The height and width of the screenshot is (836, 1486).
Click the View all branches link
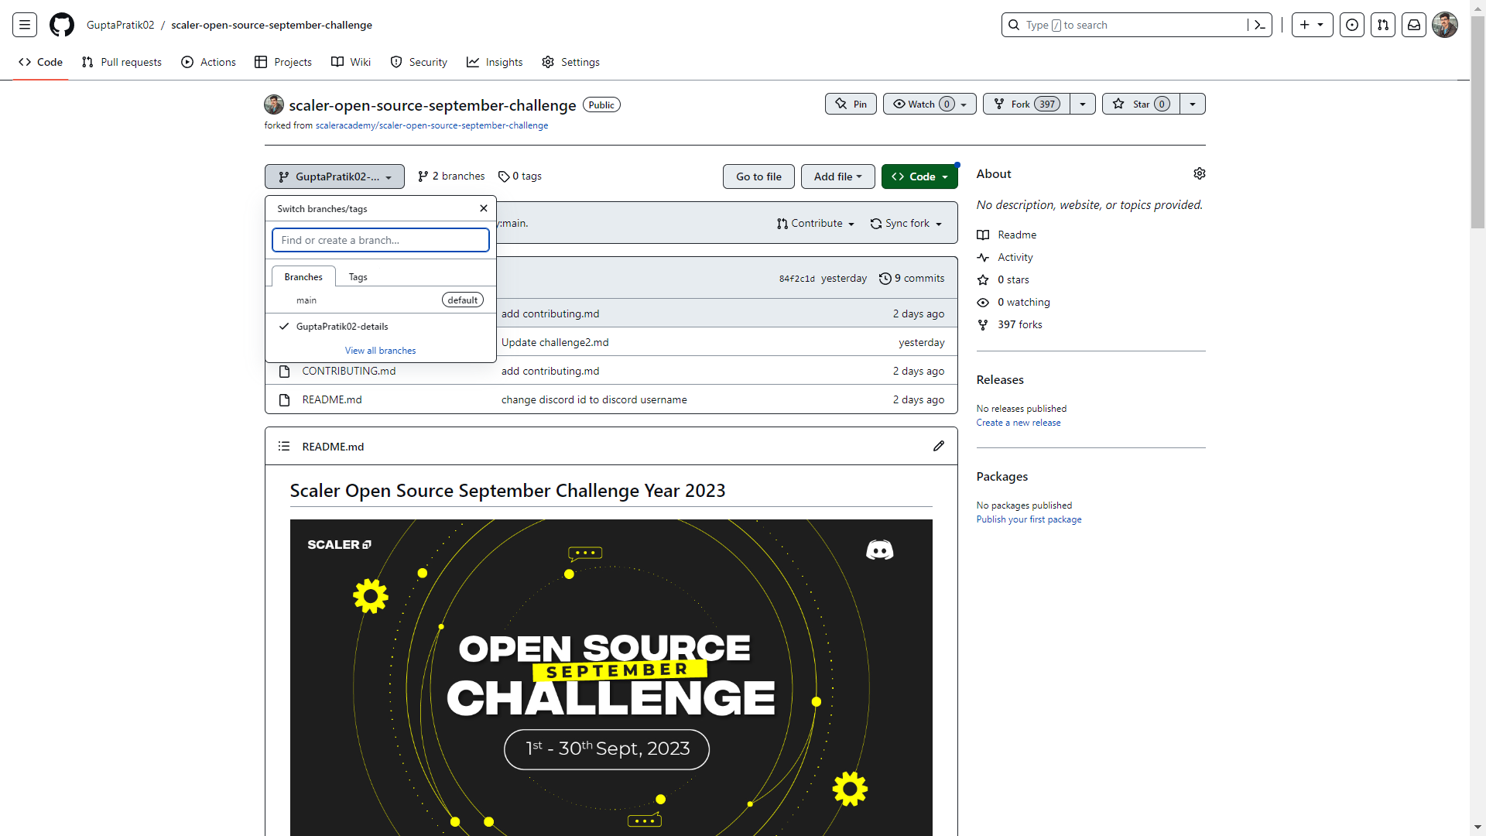tap(380, 350)
